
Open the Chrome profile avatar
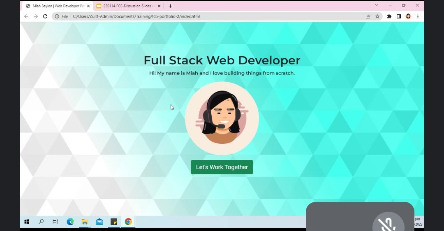(x=408, y=16)
